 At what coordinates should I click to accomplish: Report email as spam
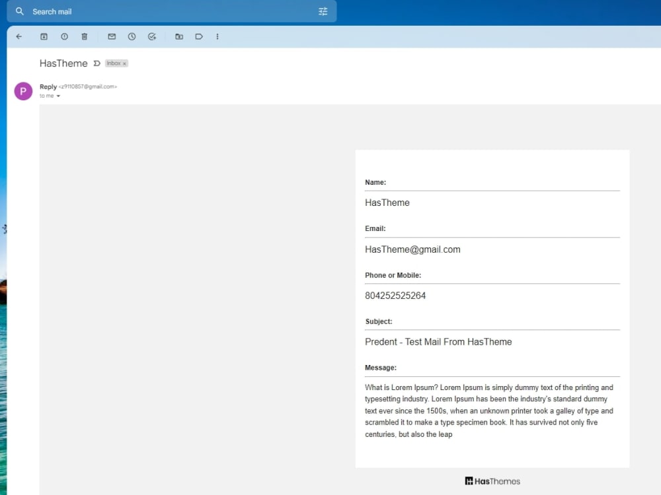[x=64, y=36]
